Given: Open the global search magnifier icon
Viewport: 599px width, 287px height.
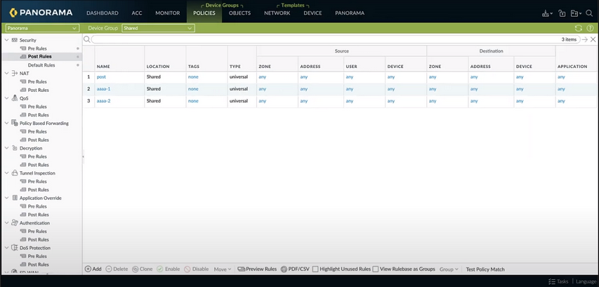Looking at the screenshot, I should (x=588, y=13).
